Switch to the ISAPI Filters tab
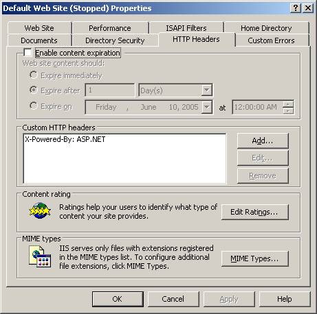This screenshot has height=314, width=317. (186, 28)
